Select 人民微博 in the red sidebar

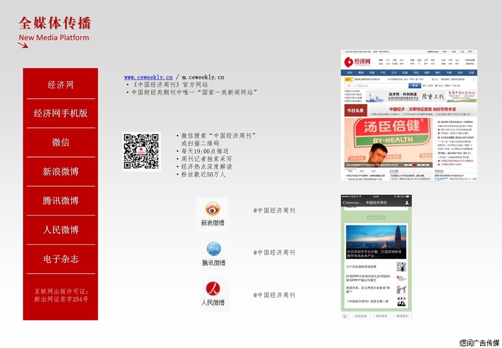click(61, 230)
